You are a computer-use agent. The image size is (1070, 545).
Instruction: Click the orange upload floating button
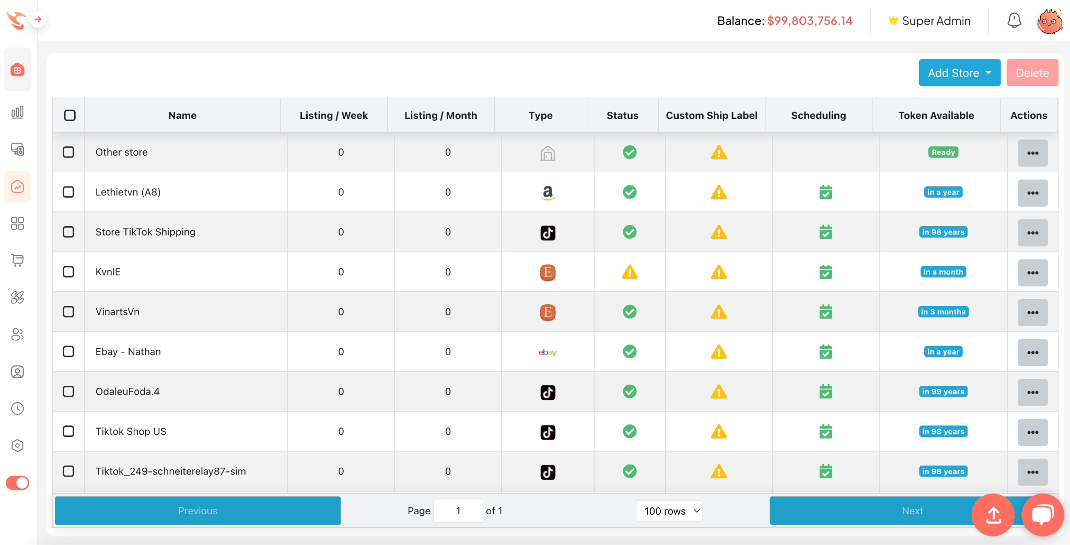tap(993, 515)
